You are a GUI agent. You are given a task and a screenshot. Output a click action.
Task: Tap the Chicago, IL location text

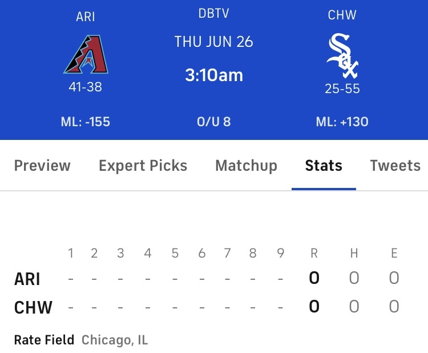115,340
